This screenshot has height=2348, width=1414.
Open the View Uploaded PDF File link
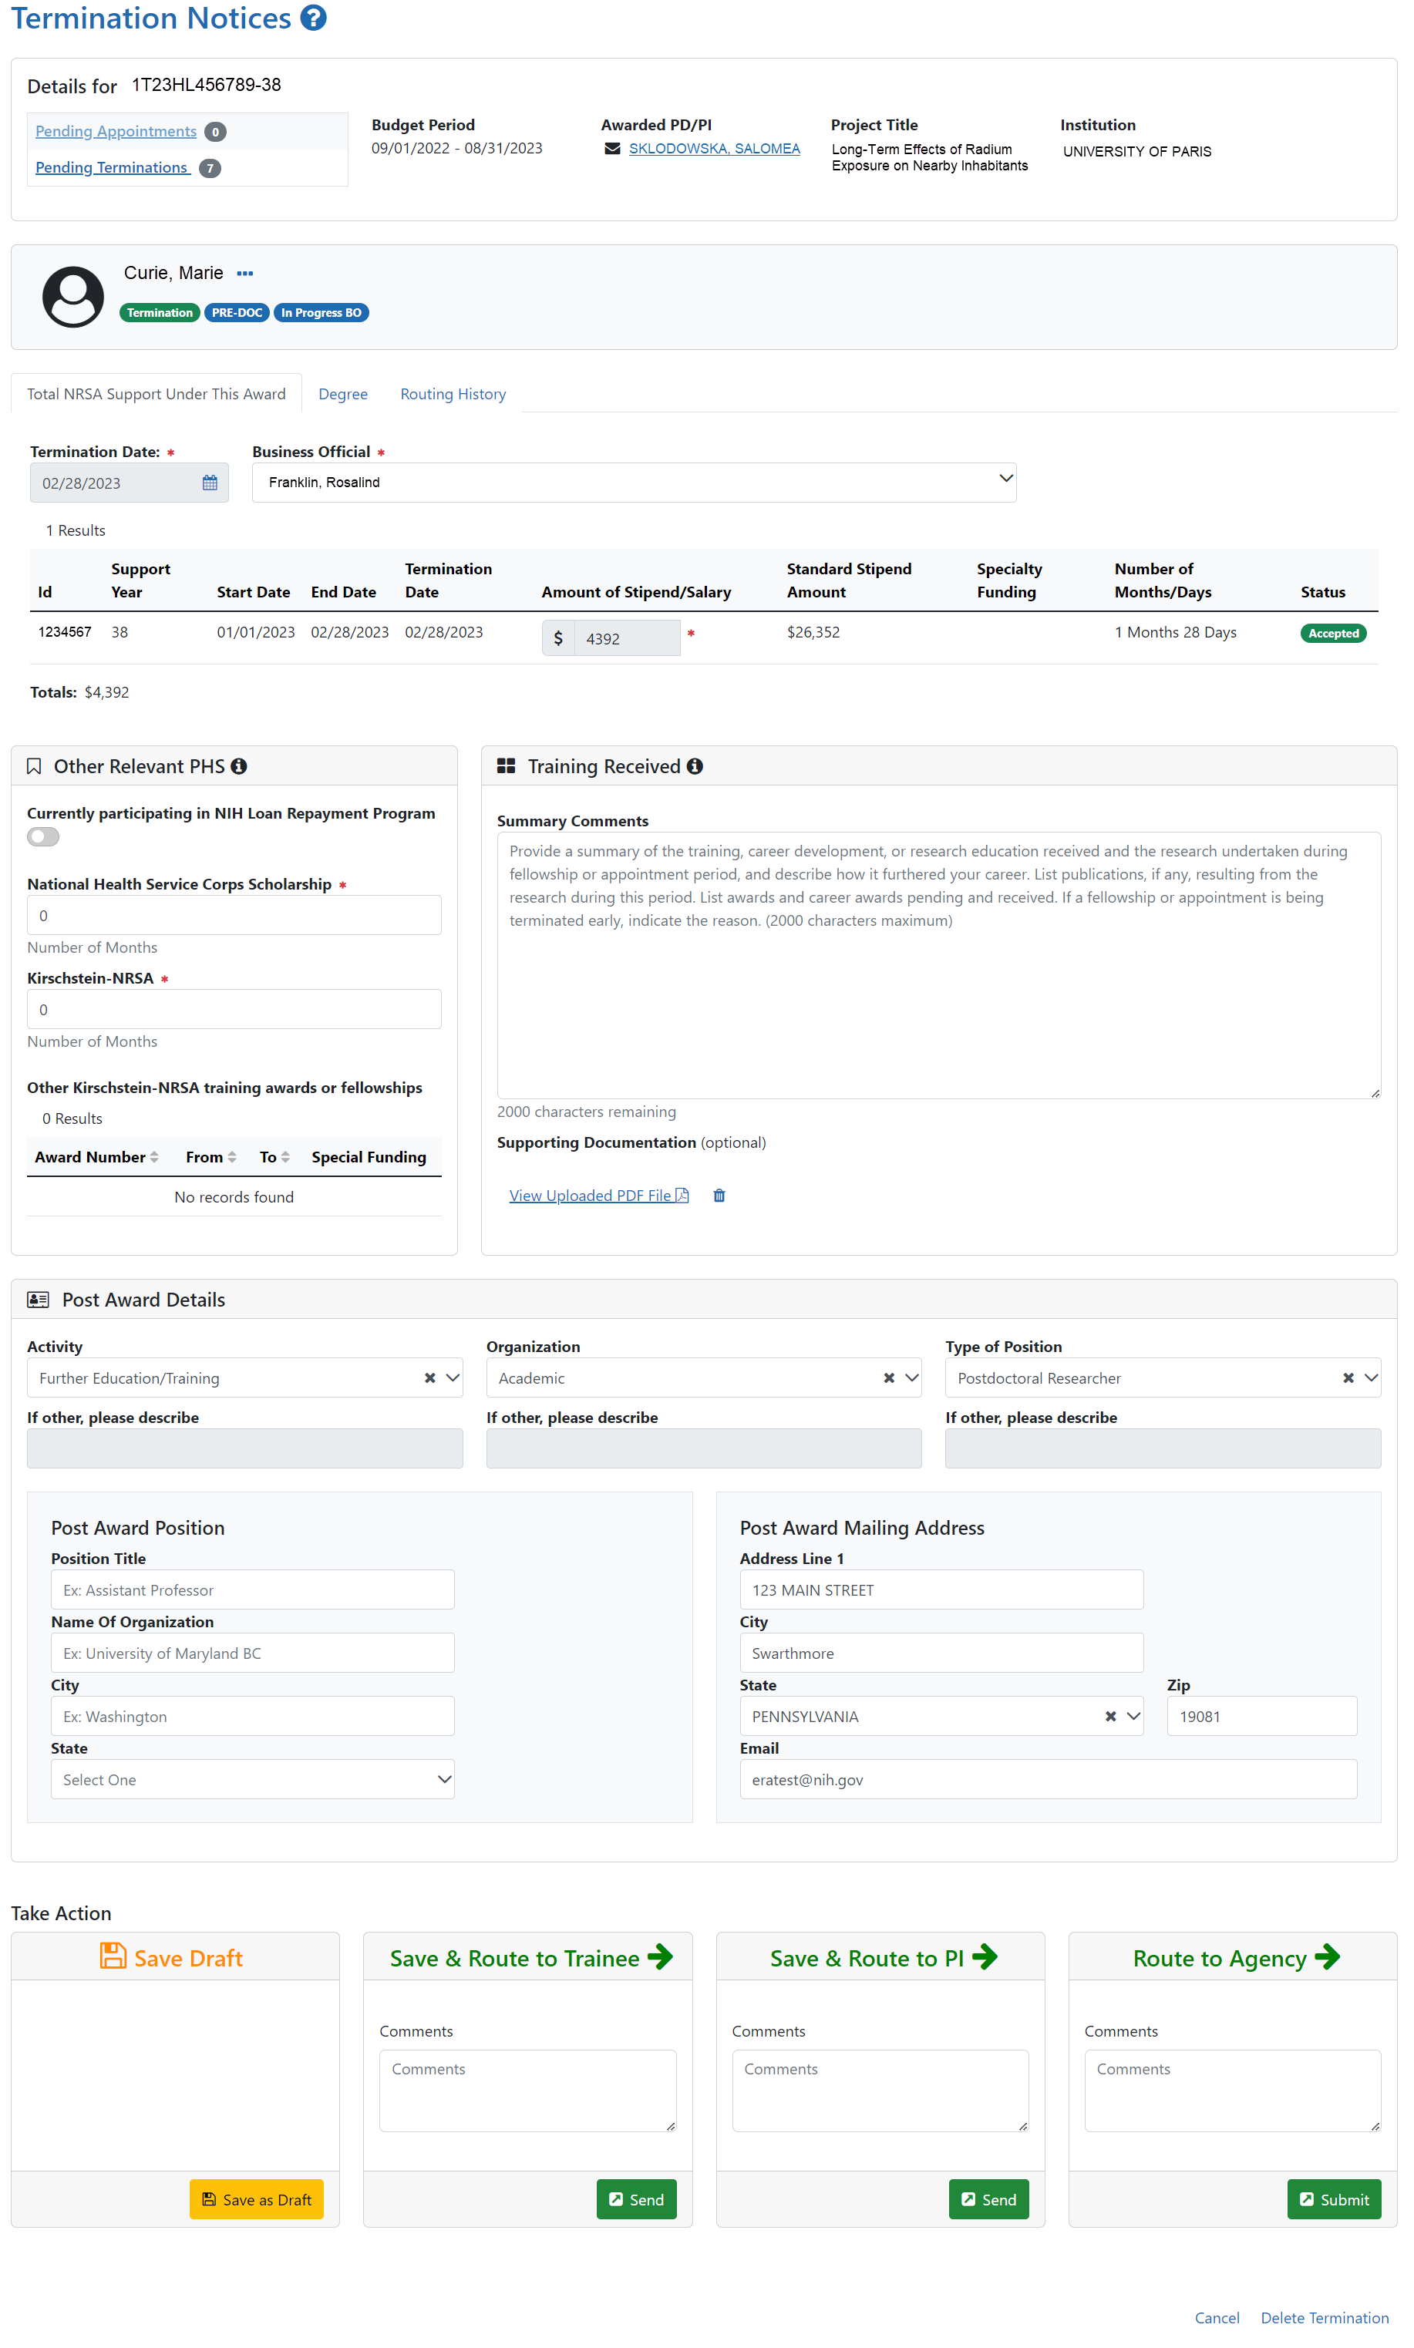click(x=598, y=1196)
